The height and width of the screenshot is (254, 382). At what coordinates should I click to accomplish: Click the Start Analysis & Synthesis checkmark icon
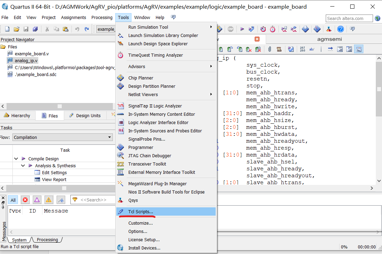[x=252, y=29]
